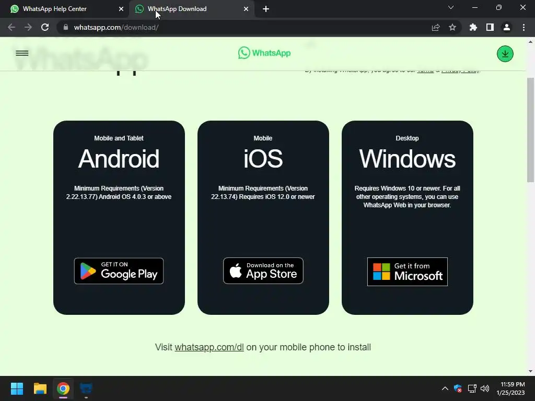Viewport: 535px width, 401px height.
Task: Open the Chrome profile menu
Action: pyautogui.click(x=507, y=27)
